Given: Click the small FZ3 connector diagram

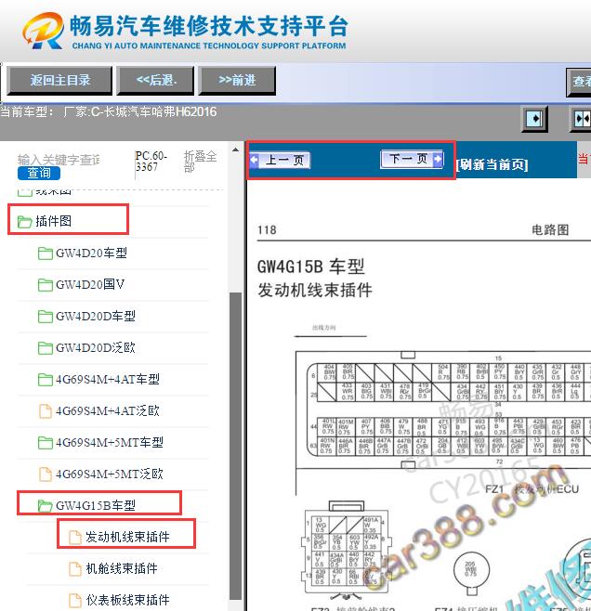Looking at the screenshot, I should 345,551.
